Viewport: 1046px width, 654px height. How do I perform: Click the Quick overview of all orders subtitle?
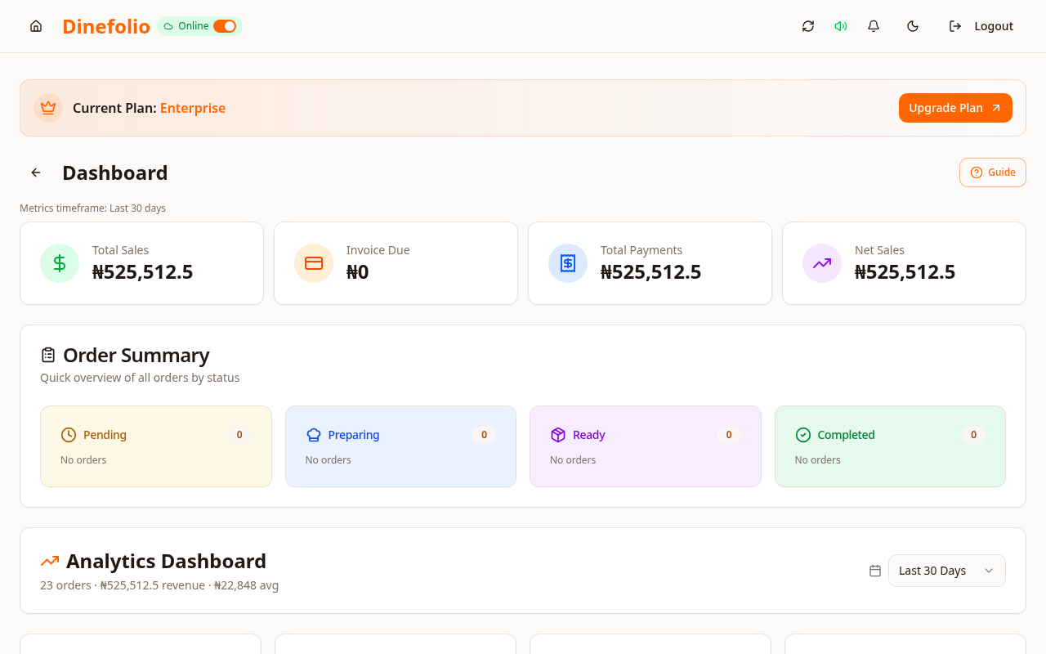point(140,378)
